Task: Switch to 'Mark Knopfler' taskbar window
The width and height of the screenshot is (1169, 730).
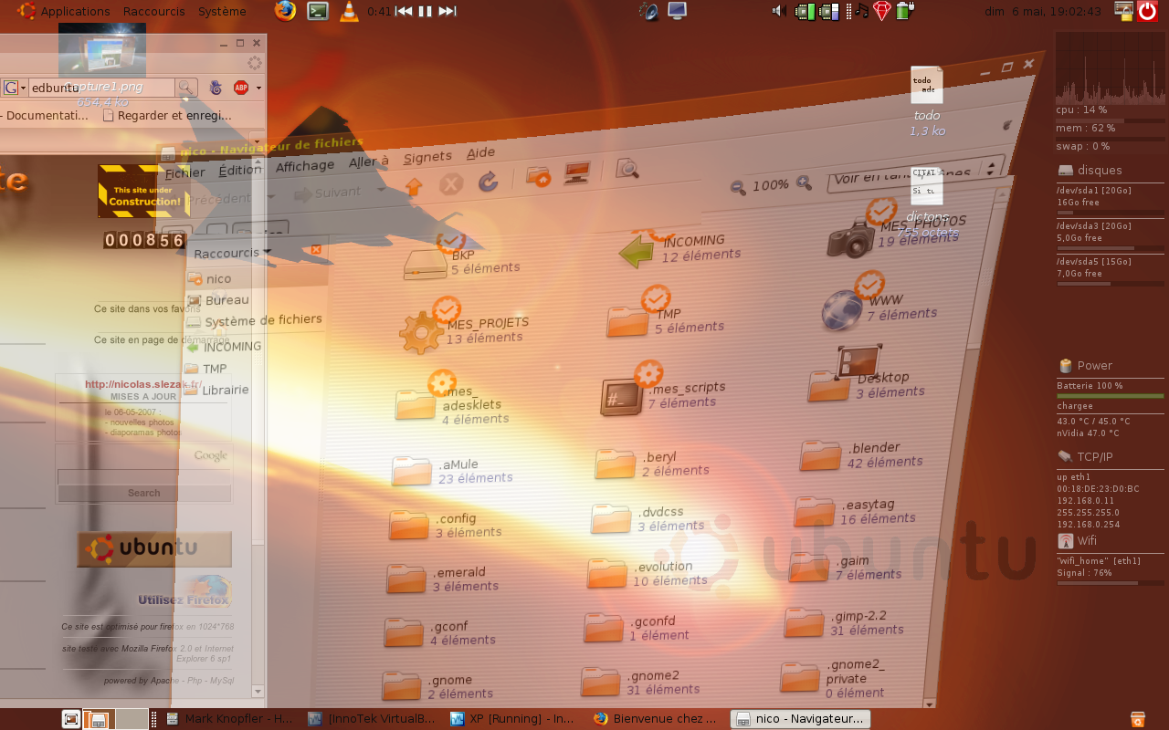Action: click(229, 719)
